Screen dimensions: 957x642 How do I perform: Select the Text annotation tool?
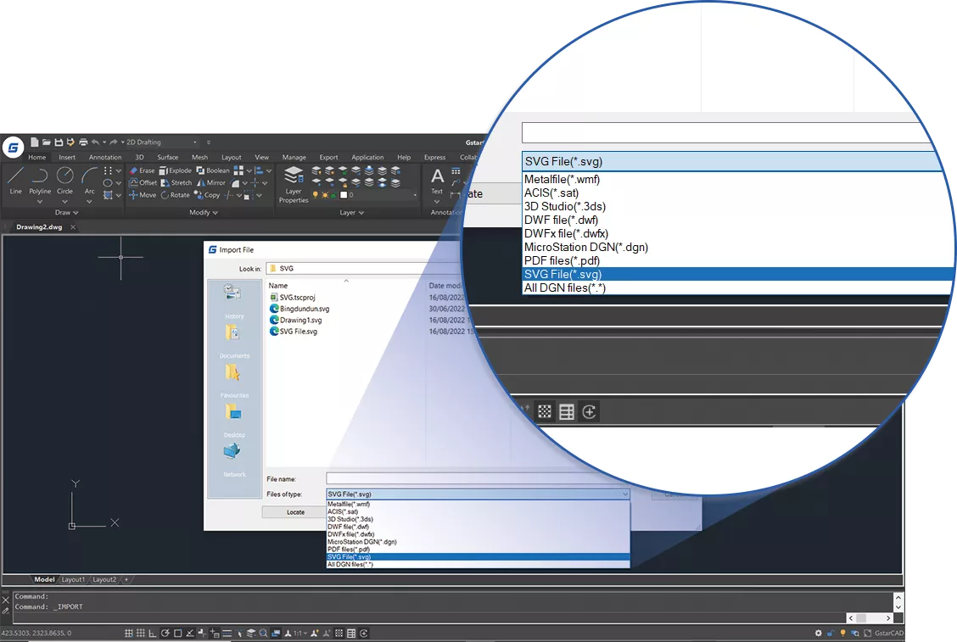click(x=437, y=181)
